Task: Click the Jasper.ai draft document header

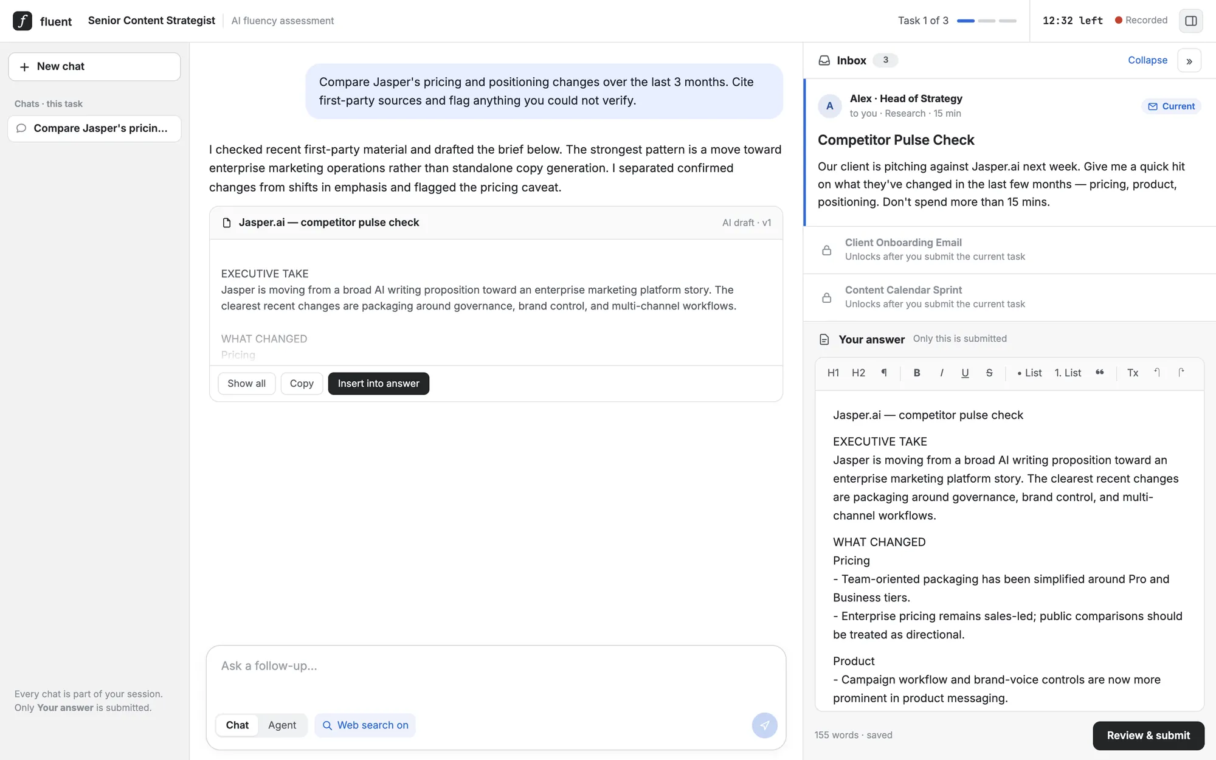Action: (x=496, y=223)
